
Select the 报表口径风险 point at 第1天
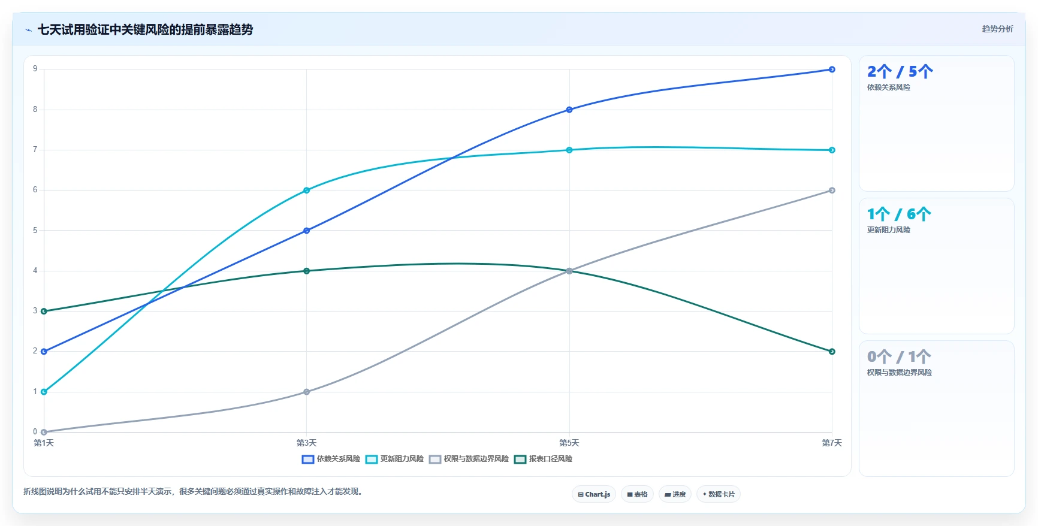[x=44, y=311]
